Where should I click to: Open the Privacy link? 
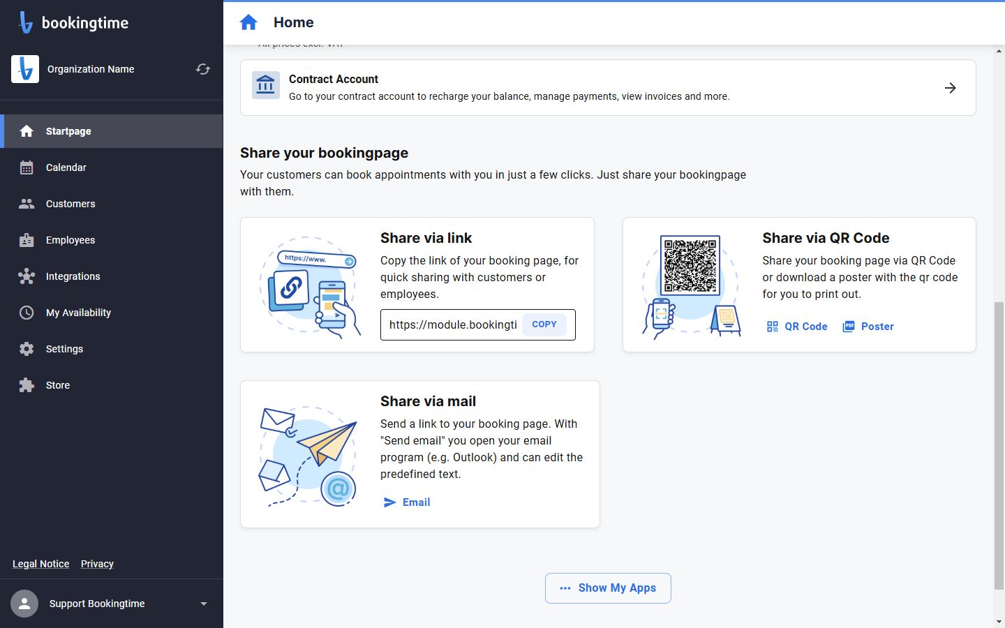[x=97, y=564]
